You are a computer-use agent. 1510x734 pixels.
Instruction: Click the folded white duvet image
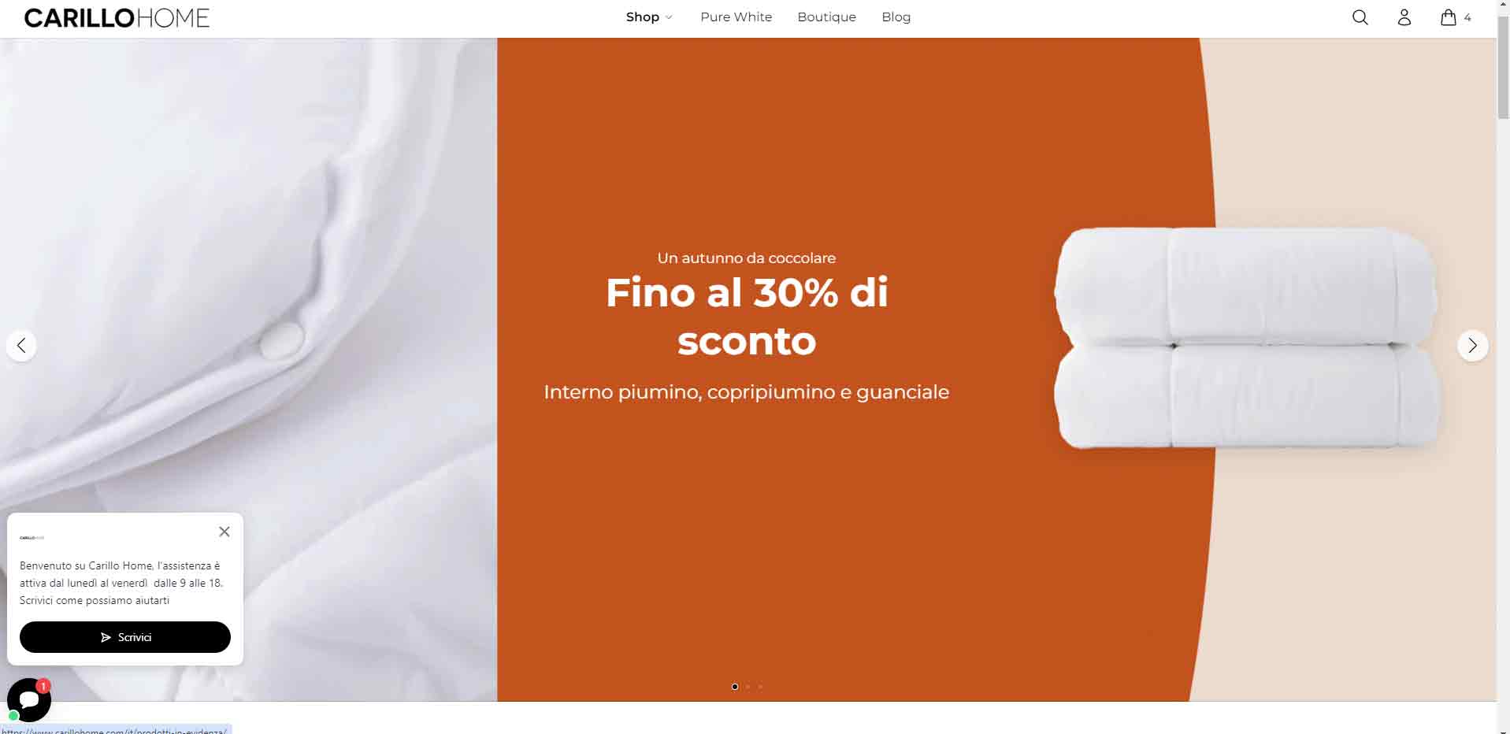(1248, 338)
